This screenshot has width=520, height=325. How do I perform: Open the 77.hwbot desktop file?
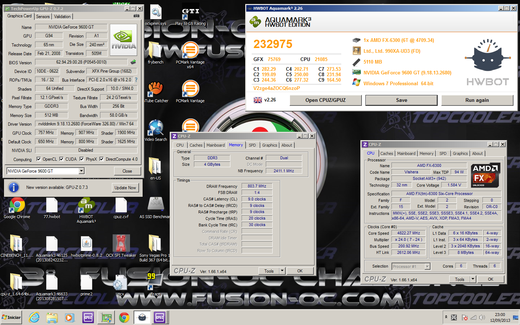(52, 208)
